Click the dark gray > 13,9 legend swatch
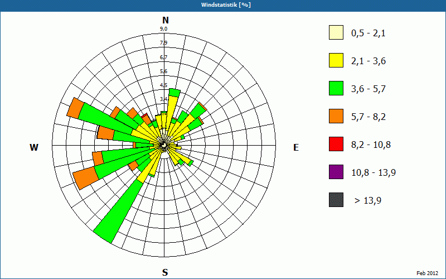446x279 pixels. click(x=336, y=200)
